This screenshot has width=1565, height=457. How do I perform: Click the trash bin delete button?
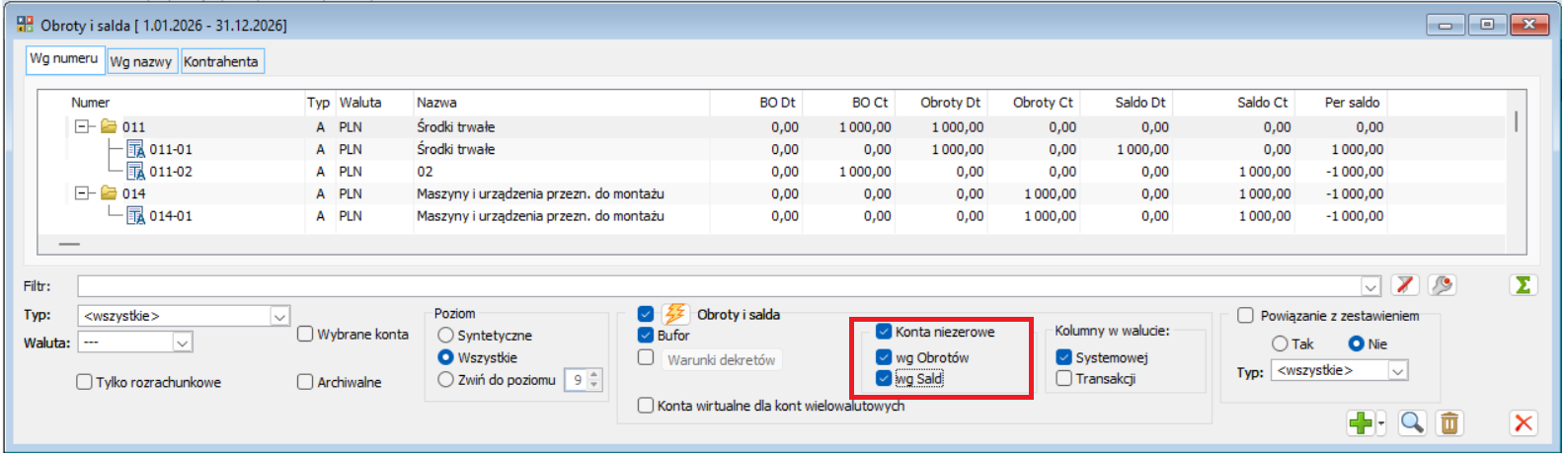(1449, 423)
